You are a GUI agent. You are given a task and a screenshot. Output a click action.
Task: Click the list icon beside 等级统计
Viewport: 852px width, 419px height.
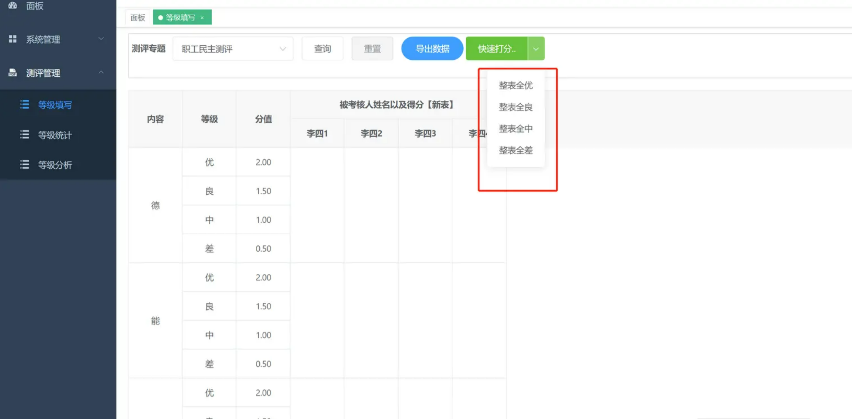point(24,135)
